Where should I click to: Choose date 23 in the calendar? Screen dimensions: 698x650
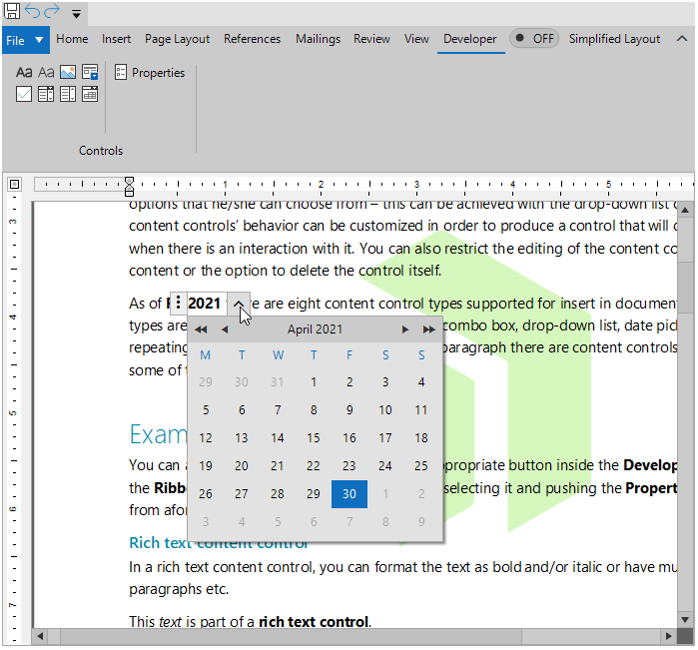pos(349,466)
